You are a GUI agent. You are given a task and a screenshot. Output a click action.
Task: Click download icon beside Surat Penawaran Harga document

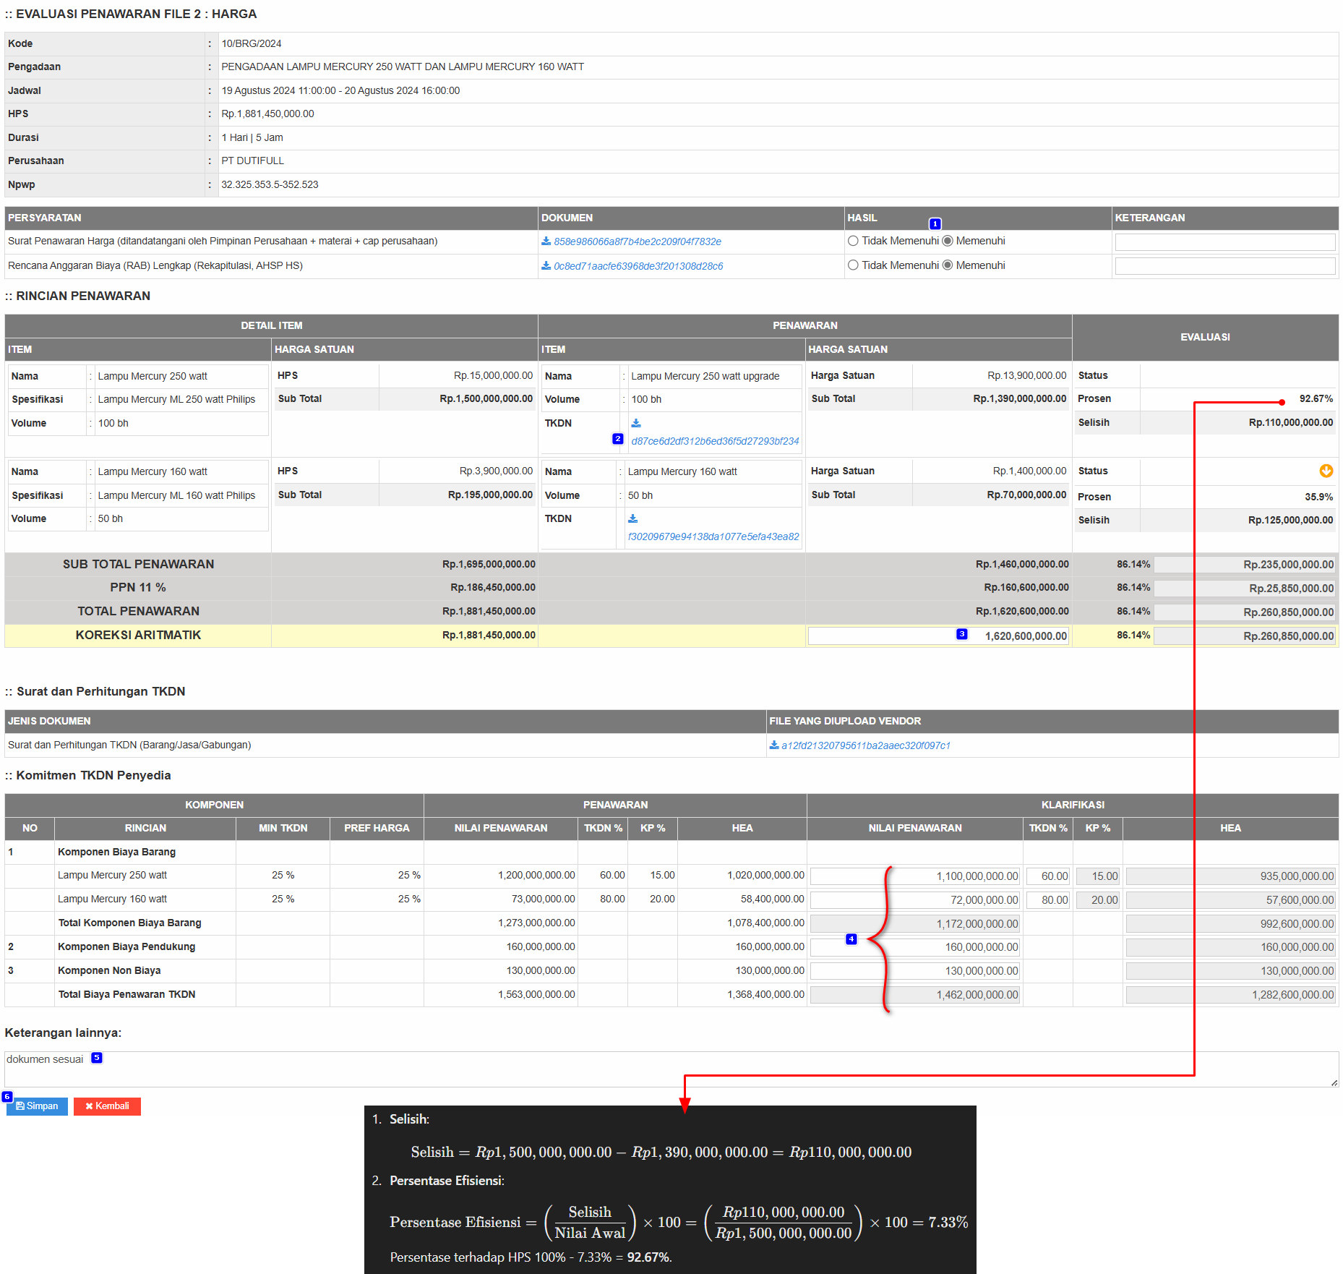[x=546, y=241]
